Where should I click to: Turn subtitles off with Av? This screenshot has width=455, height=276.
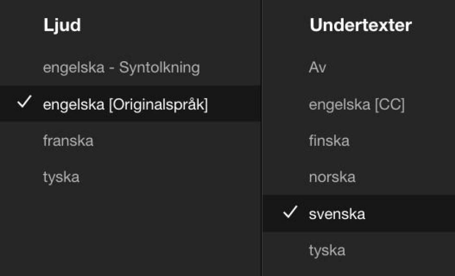[x=317, y=67]
